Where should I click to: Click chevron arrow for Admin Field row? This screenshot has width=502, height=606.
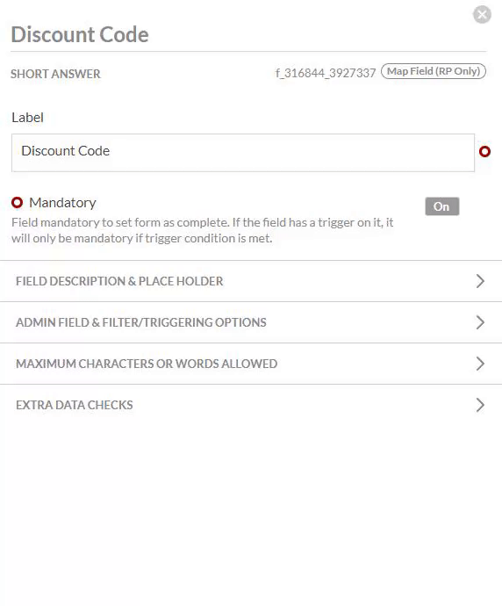point(480,322)
